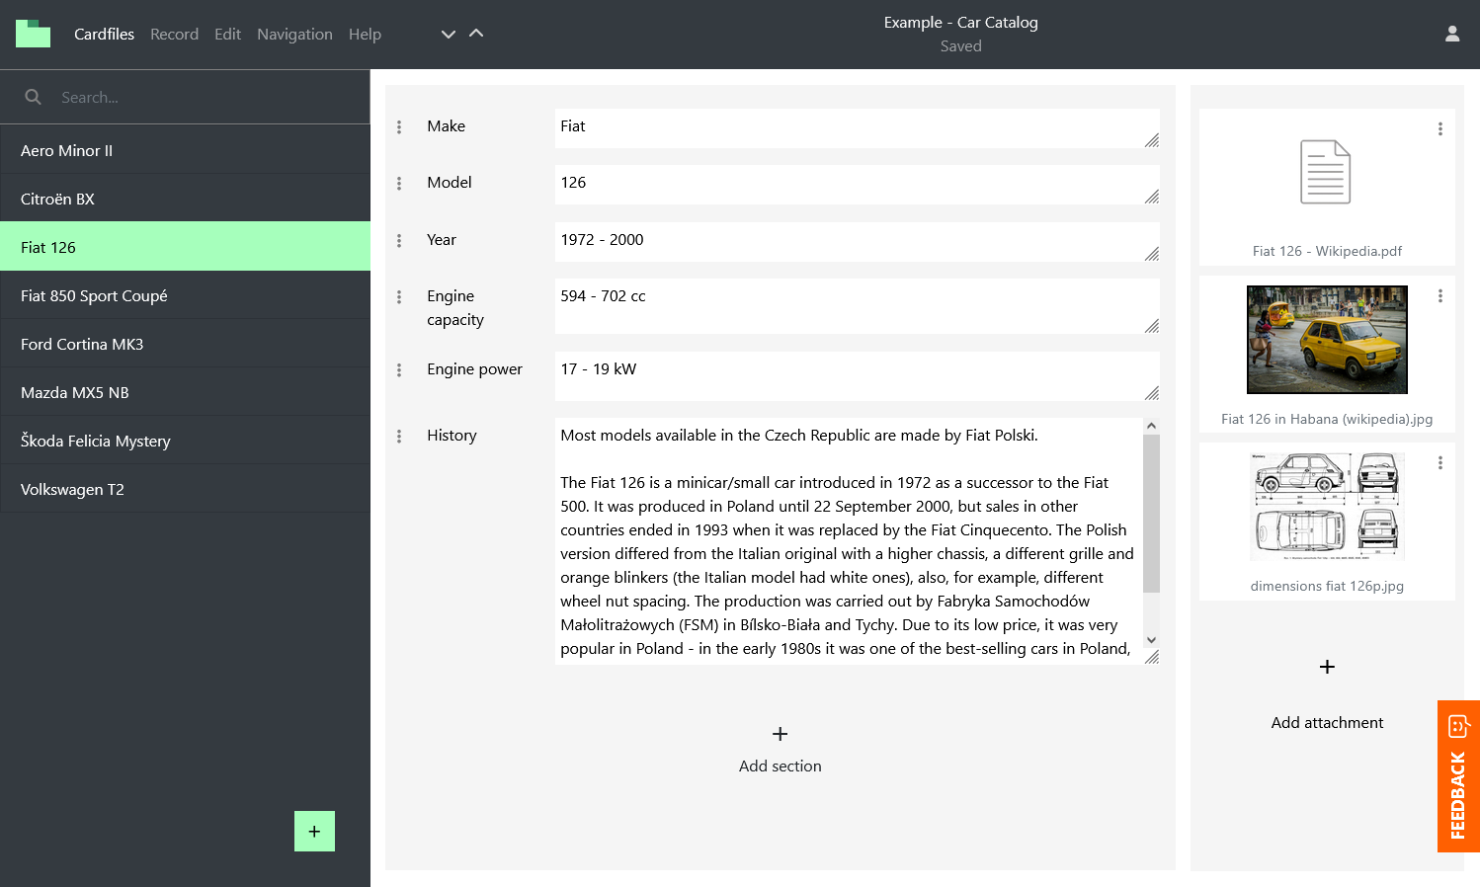This screenshot has height=887, width=1480.
Task: Click the search magnifier icon
Action: click(x=34, y=97)
